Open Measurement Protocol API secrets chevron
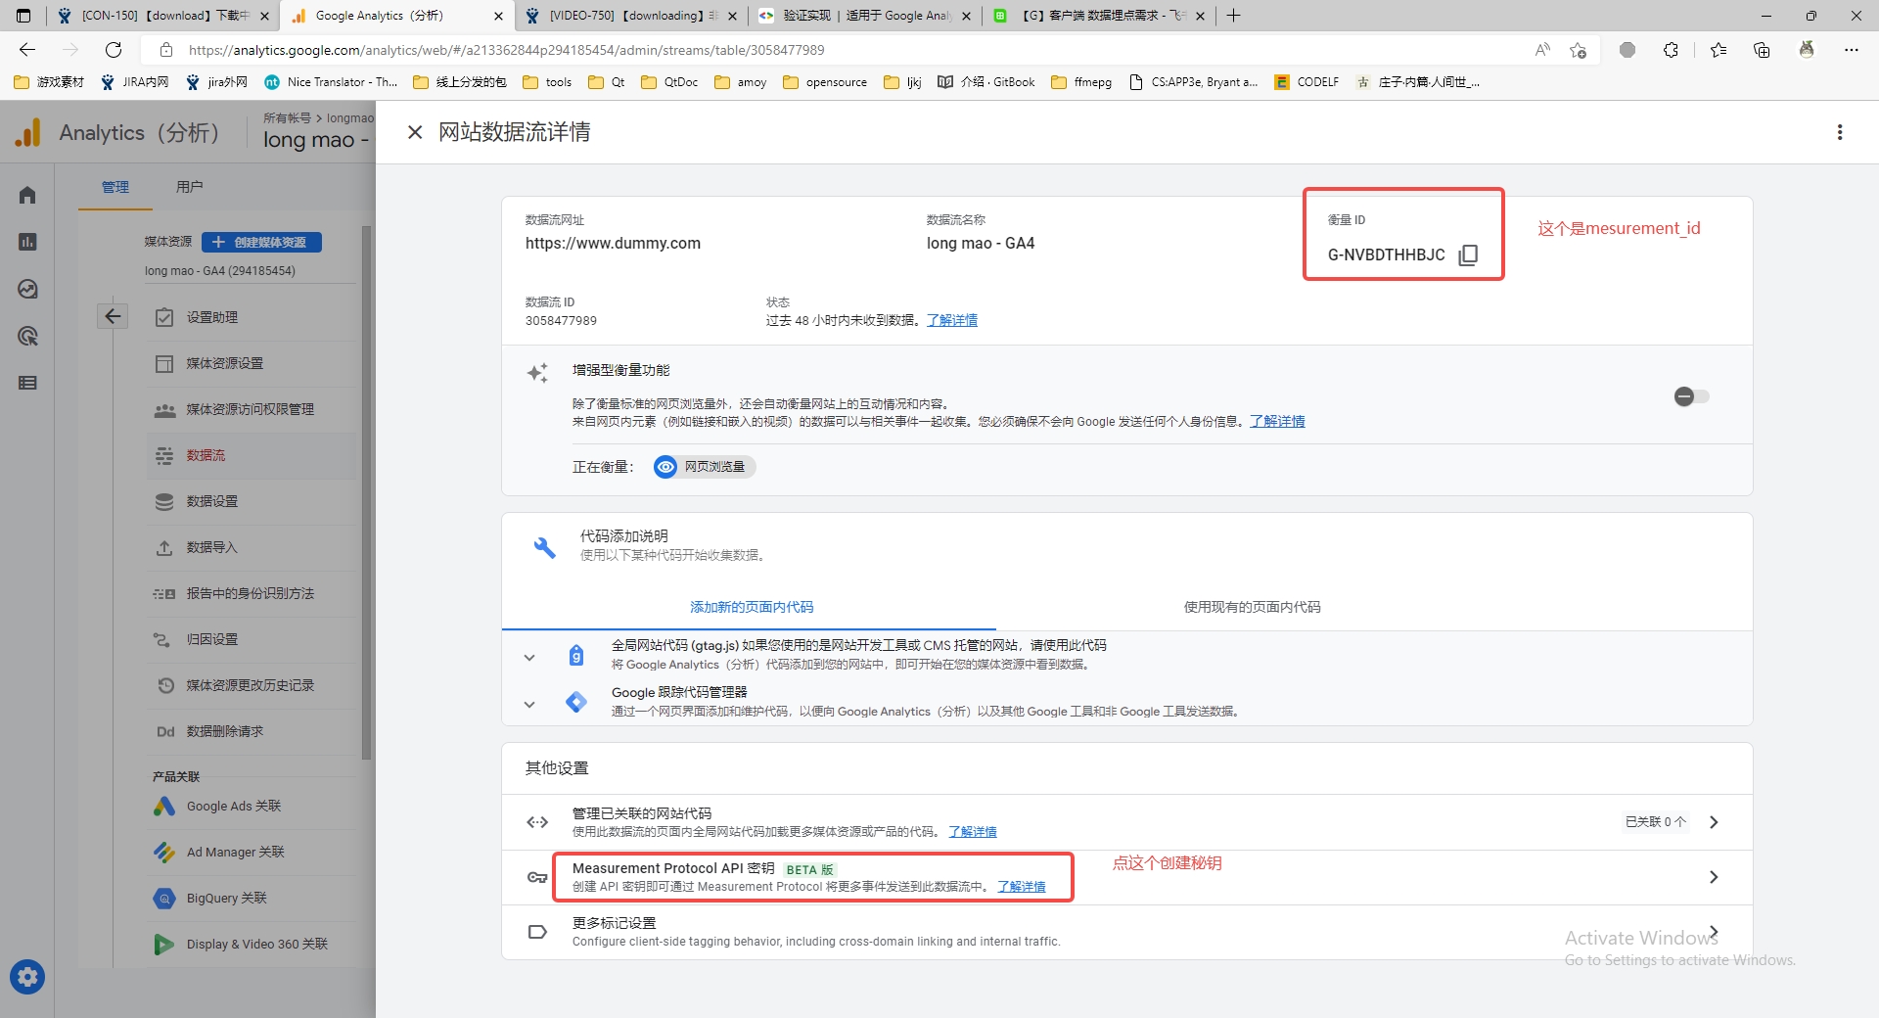The height and width of the screenshot is (1018, 1879). pyautogui.click(x=1714, y=877)
